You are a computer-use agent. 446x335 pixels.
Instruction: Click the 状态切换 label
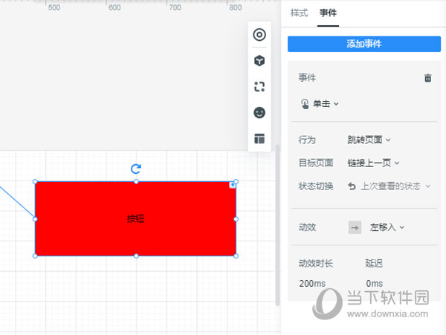[316, 186]
